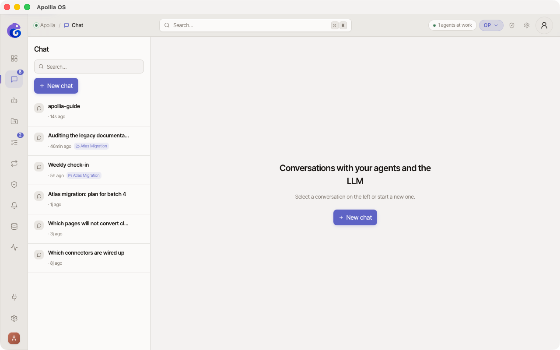560x350 pixels.
Task: Open Atlas migration: plan for batch 4 chat
Action: pos(89,199)
